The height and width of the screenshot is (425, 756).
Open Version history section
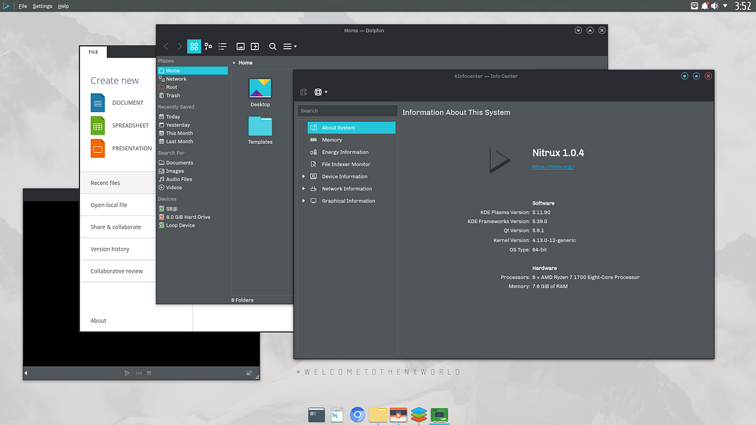pos(118,249)
